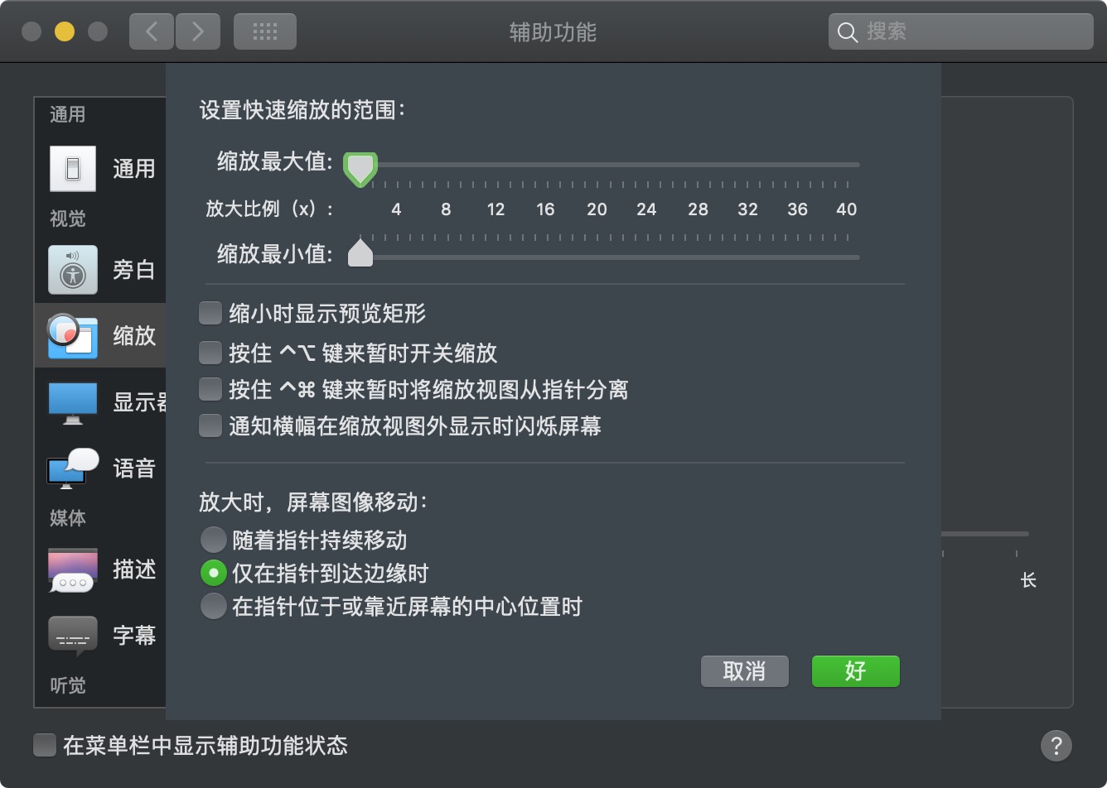Image resolution: width=1107 pixels, height=788 pixels.
Task: Check 按住 ⌃⌥ 键来暂时开关缩放
Action: (x=210, y=353)
